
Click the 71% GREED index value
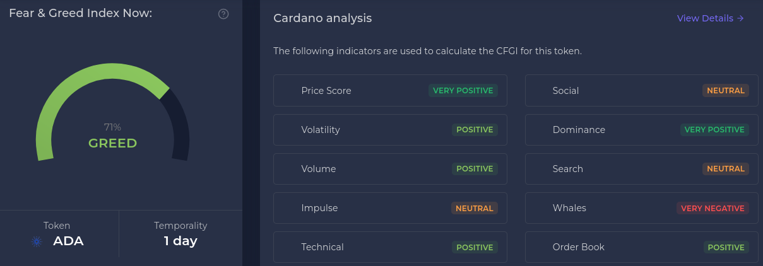point(112,136)
